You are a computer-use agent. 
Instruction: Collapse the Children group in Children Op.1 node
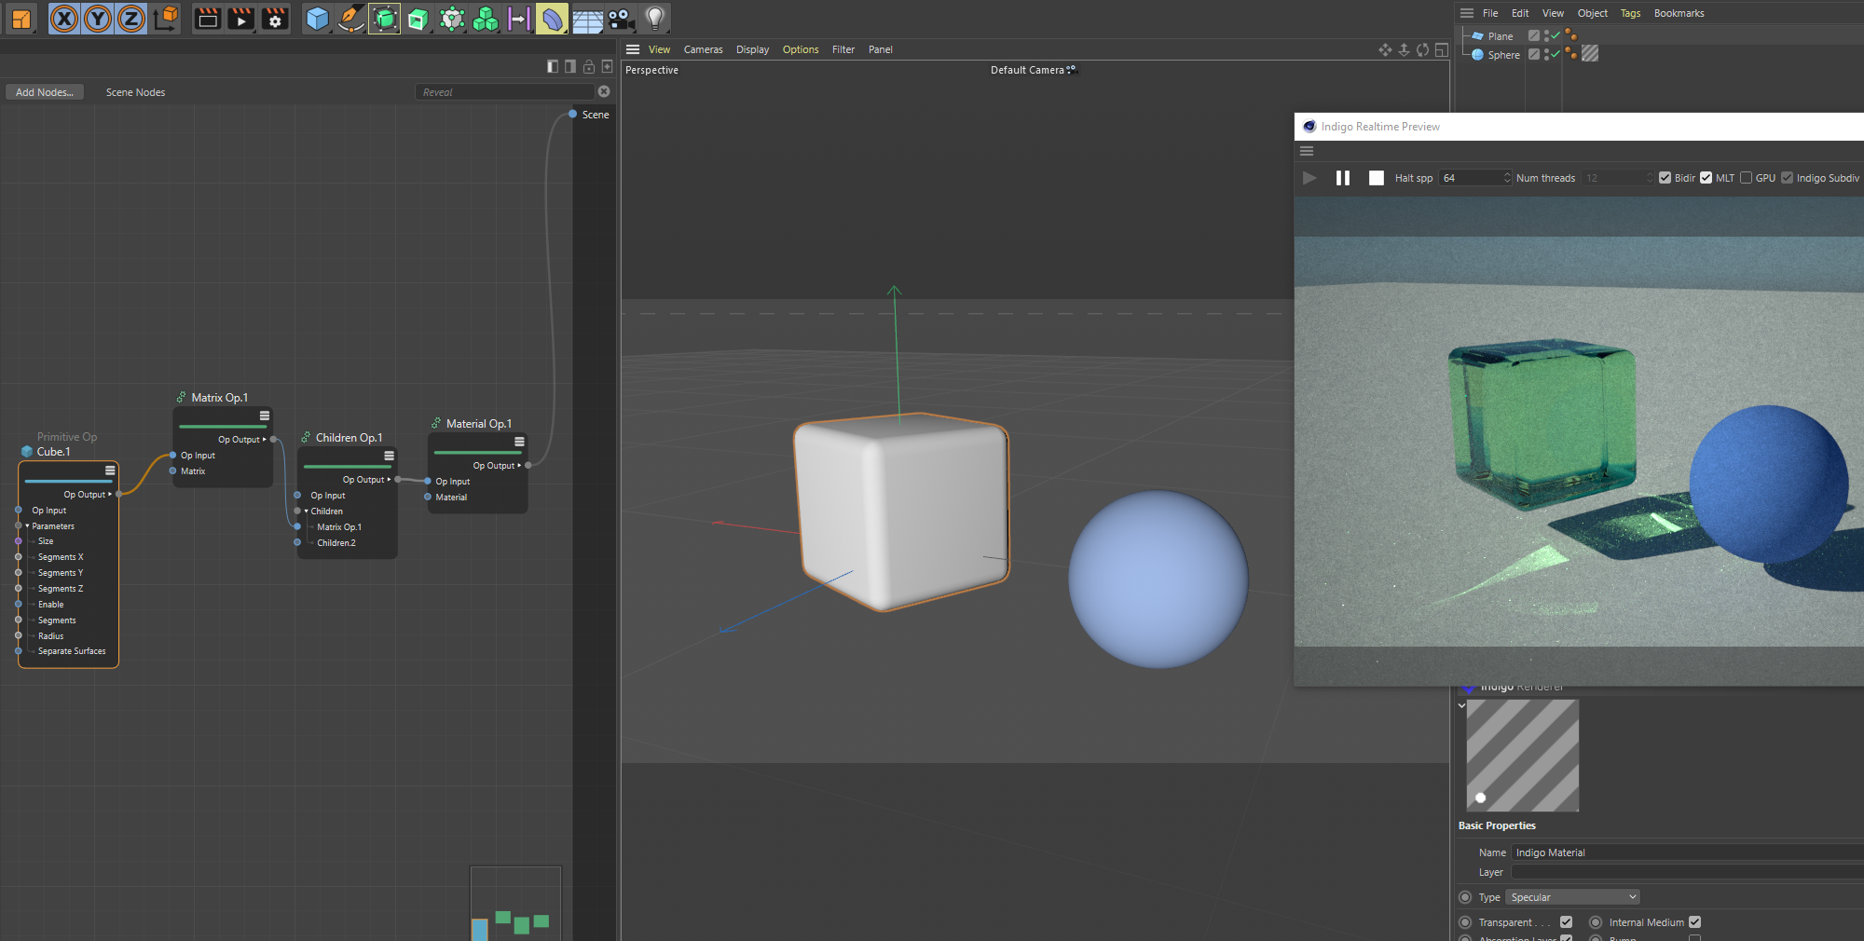[306, 511]
